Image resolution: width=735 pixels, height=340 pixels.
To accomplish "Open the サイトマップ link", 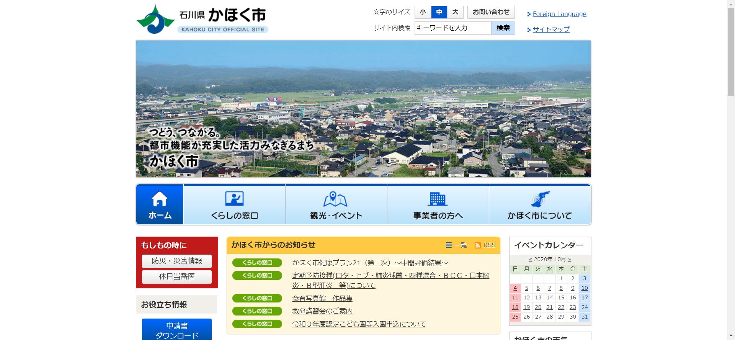I will click(551, 29).
